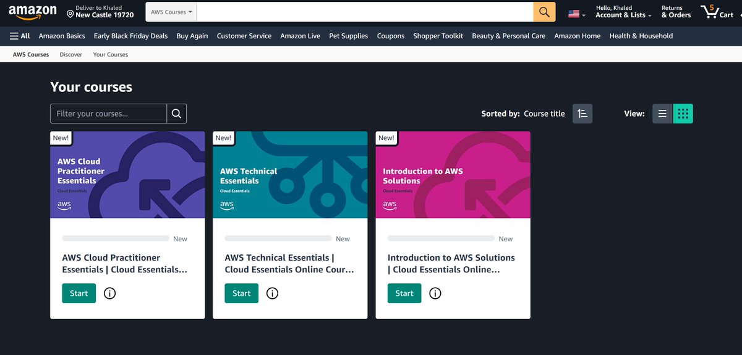The width and height of the screenshot is (742, 355).
Task: Click progress bar of Introduction to AWS Solutions
Action: pos(441,238)
